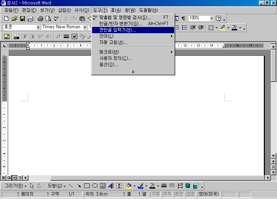Click the vertical scrollbar down arrow

273,155
